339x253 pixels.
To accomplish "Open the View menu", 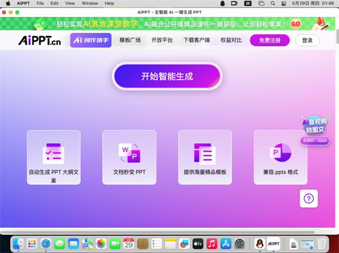I will pyautogui.click(x=70, y=3).
